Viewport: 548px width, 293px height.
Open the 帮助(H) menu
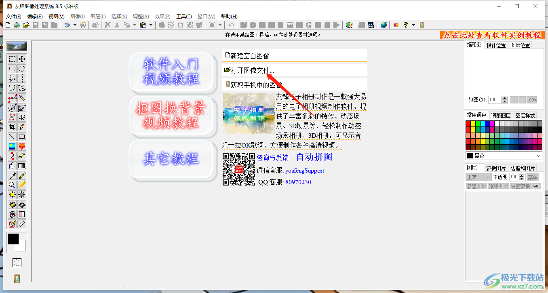tap(229, 17)
